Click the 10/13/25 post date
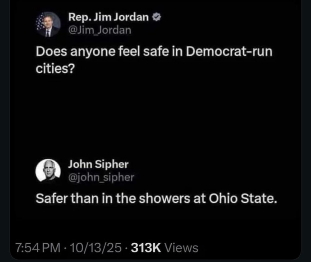 [95, 248]
